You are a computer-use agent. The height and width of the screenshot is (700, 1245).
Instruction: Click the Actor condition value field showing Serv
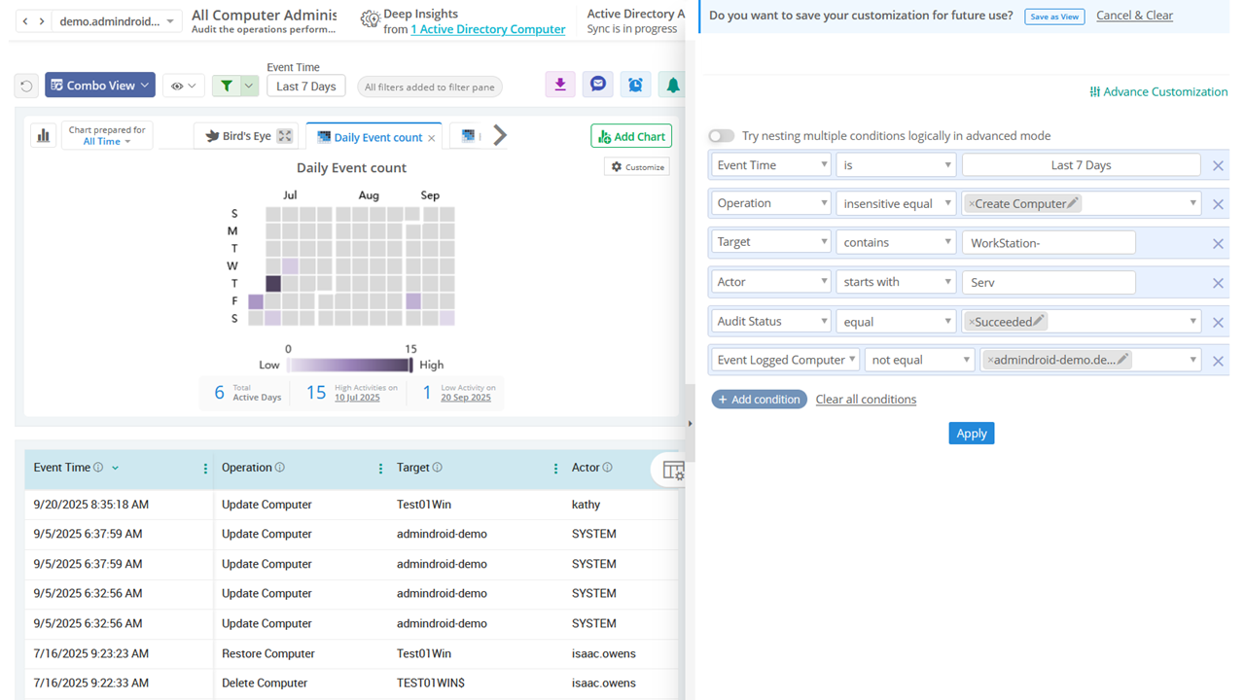[x=1049, y=281]
